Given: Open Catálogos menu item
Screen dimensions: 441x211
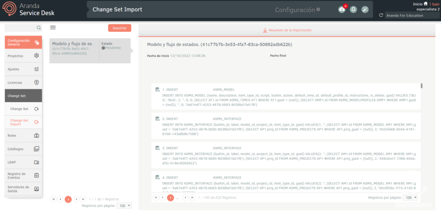Looking at the screenshot, I should (24, 149).
